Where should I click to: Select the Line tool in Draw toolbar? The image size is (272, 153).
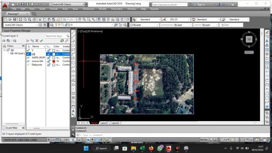[73, 32]
